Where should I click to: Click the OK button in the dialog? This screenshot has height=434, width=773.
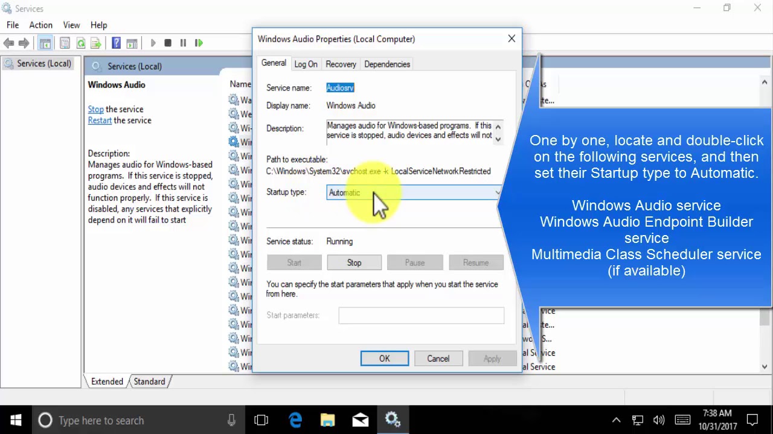tap(385, 359)
